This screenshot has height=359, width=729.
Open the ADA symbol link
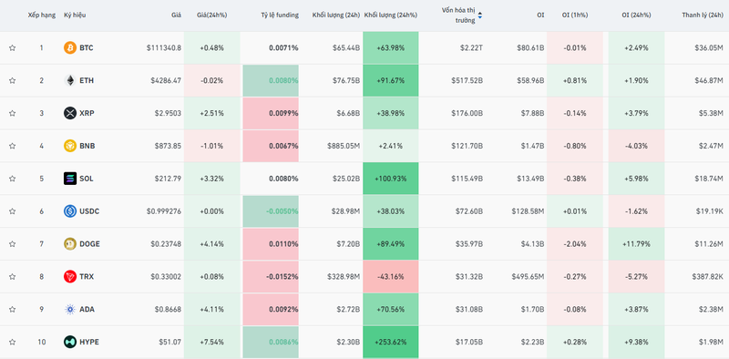tap(87, 309)
